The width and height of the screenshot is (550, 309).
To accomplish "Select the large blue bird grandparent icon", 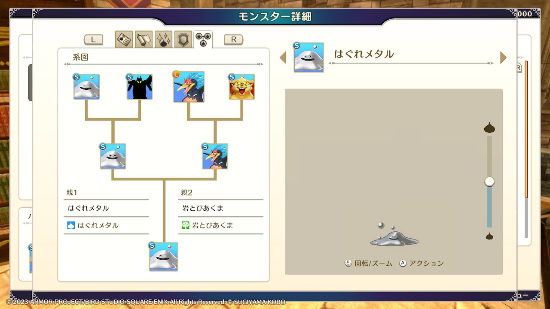I will pyautogui.click(x=188, y=86).
